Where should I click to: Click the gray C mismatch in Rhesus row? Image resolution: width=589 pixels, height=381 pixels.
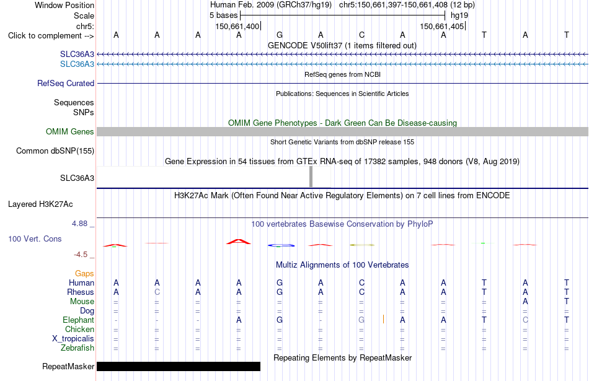pyautogui.click(x=157, y=292)
